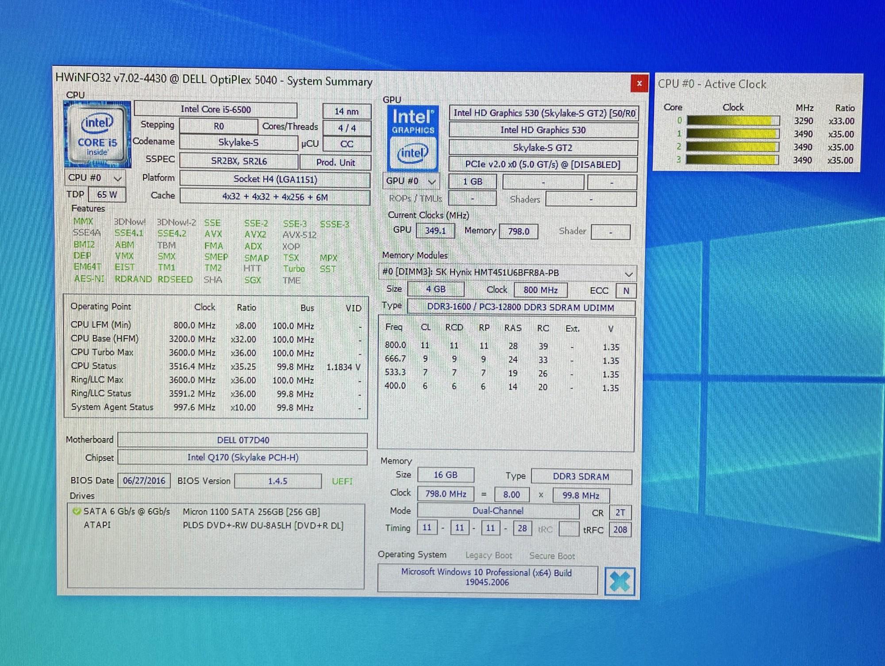Click the Intel Core i5 inside logo
The width and height of the screenshot is (885, 666).
pyautogui.click(x=97, y=134)
